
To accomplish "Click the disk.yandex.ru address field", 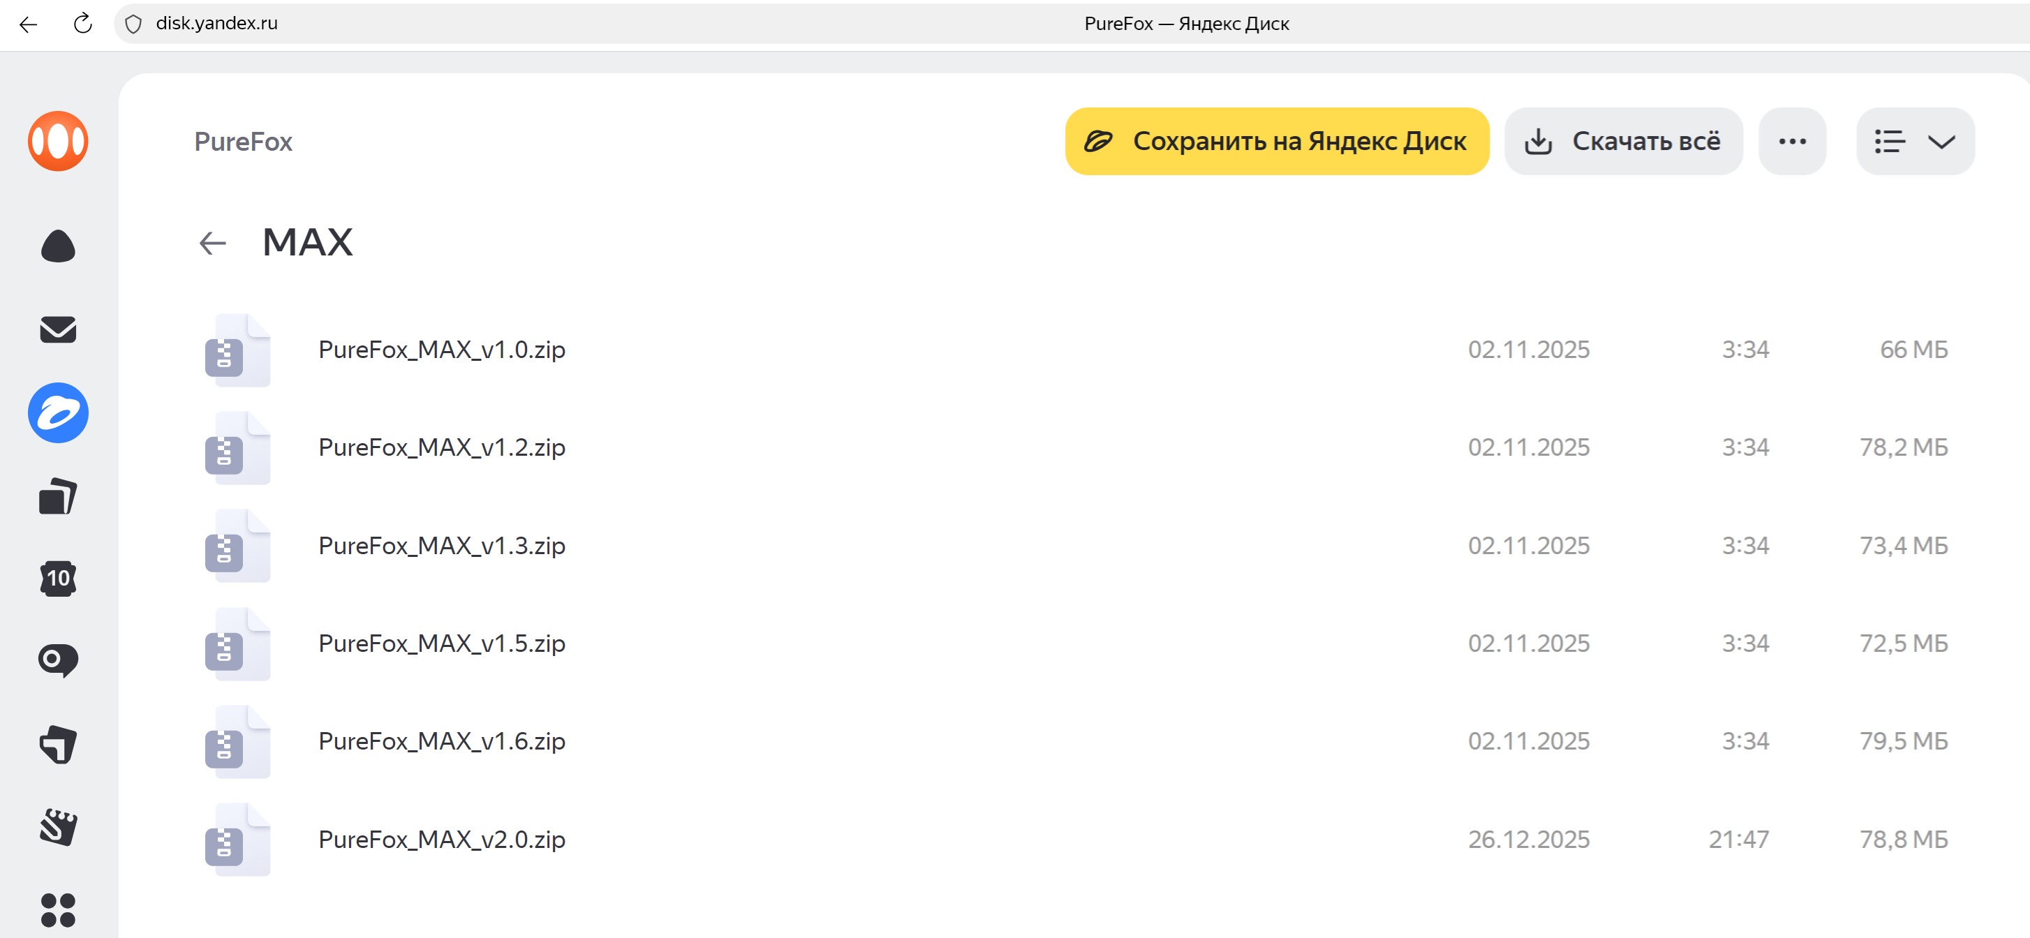I will 216,24.
